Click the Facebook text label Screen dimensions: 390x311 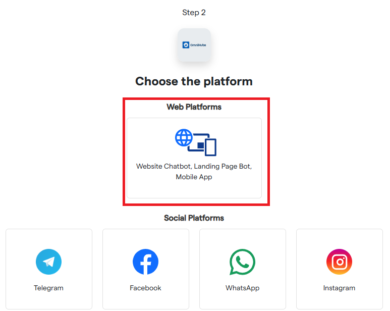point(146,288)
